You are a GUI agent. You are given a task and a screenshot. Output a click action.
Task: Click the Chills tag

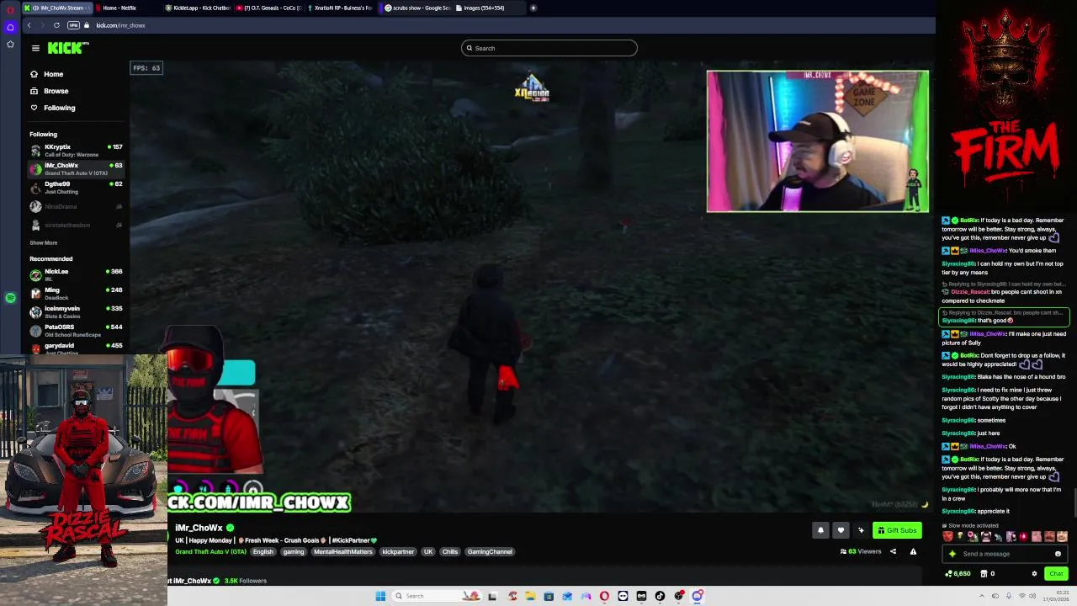tap(450, 552)
